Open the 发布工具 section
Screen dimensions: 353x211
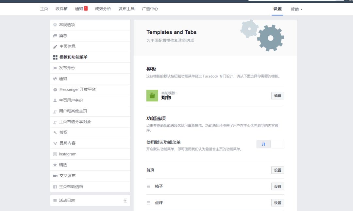tap(126, 9)
